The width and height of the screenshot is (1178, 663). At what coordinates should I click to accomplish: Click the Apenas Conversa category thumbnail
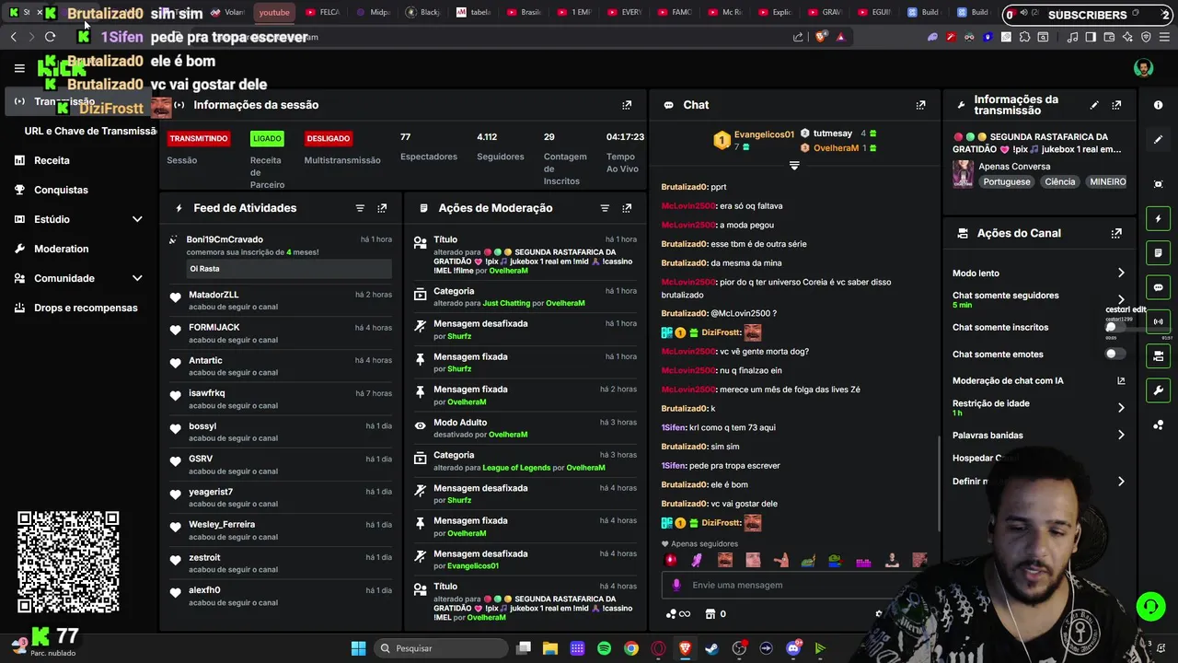click(963, 174)
